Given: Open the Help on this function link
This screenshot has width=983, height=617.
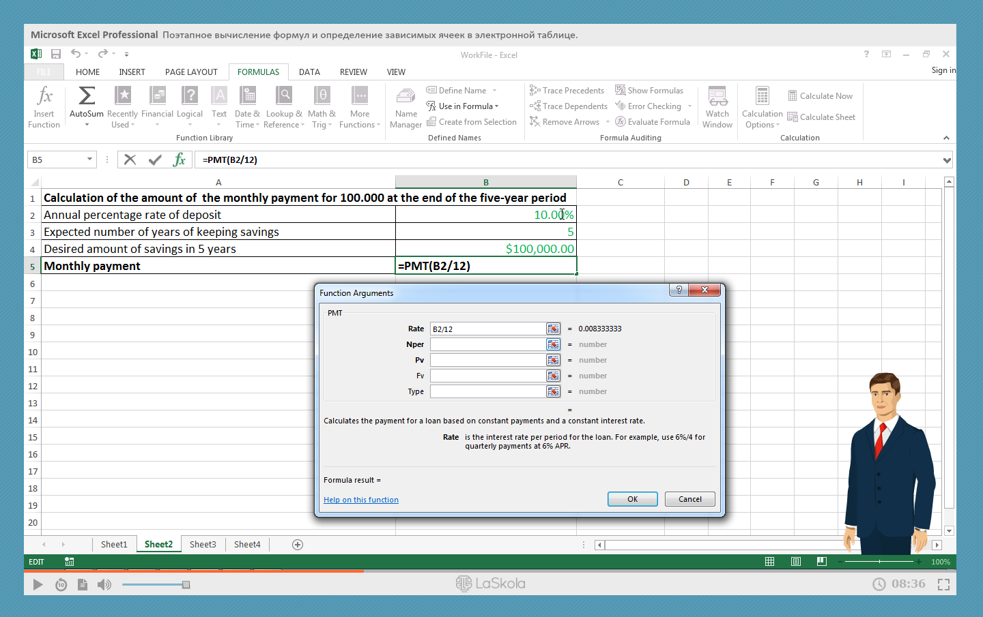Looking at the screenshot, I should point(361,500).
